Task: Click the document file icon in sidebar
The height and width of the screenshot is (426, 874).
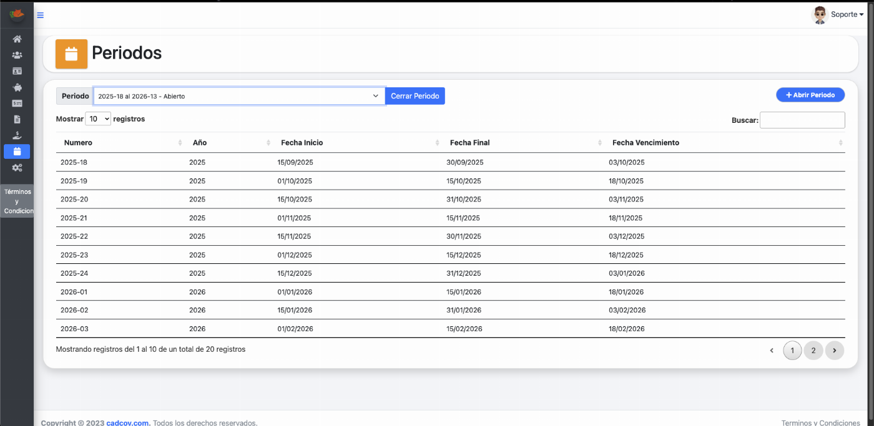Action: tap(17, 119)
